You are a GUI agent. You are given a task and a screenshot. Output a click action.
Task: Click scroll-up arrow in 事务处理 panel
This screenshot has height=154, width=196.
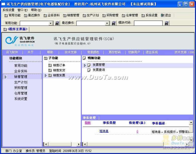(x=191, y=122)
